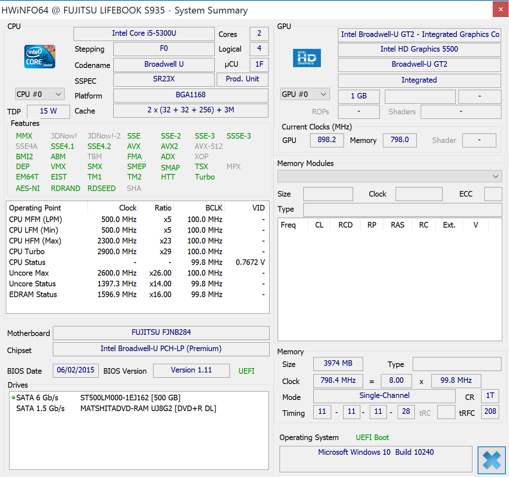Select the CPU LFM (Min) row
The image size is (509, 477).
point(137,230)
